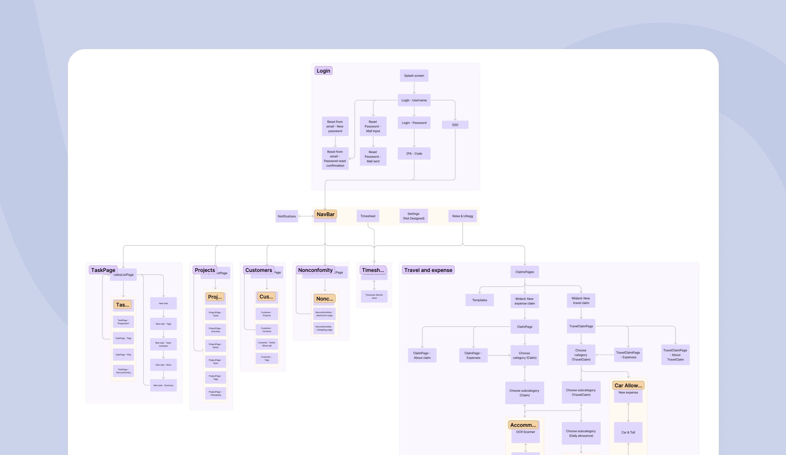The image size is (786, 455).
Task: Click Travel and expense section label
Action: tap(428, 270)
